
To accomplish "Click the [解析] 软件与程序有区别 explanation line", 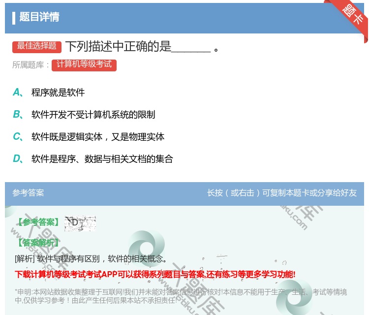I will (91, 259).
